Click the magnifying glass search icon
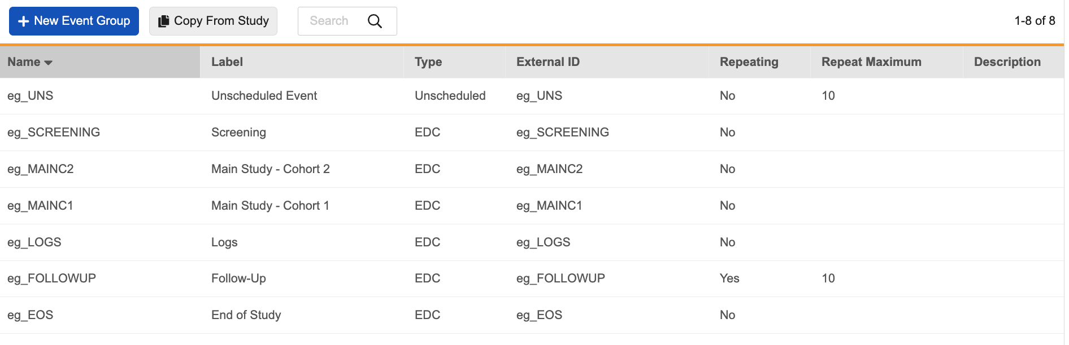1069x345 pixels. [375, 21]
